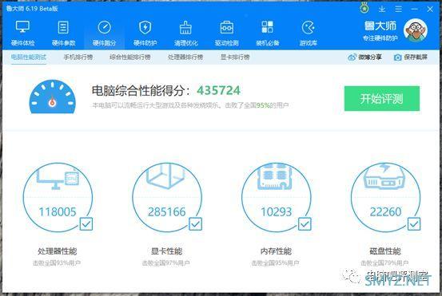Open the 硬件参数 document icon
The image size is (442, 296).
click(63, 27)
